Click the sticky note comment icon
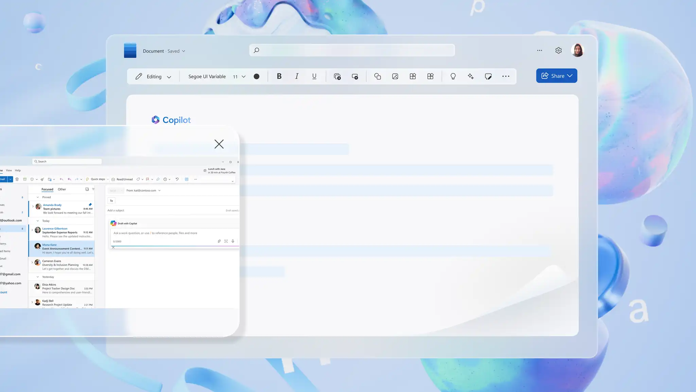This screenshot has width=696, height=392. pos(488,76)
